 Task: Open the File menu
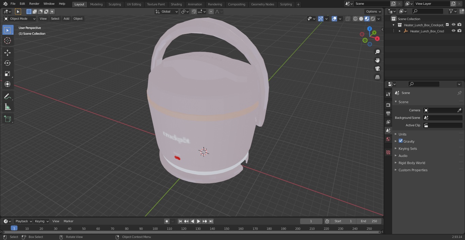pos(13,4)
